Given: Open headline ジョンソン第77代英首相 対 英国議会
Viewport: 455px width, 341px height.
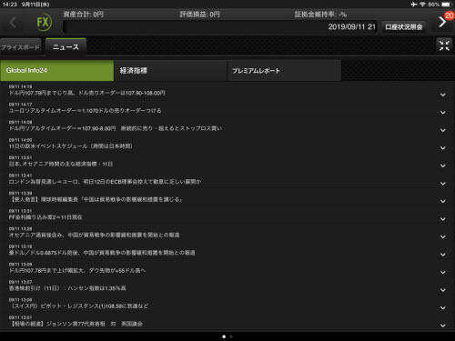Looking at the screenshot, I should (76, 324).
